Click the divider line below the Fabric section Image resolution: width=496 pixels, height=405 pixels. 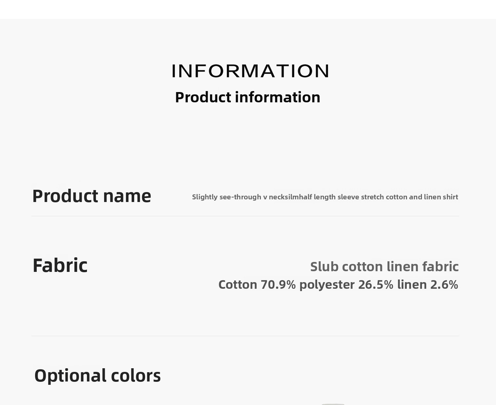[x=245, y=336]
